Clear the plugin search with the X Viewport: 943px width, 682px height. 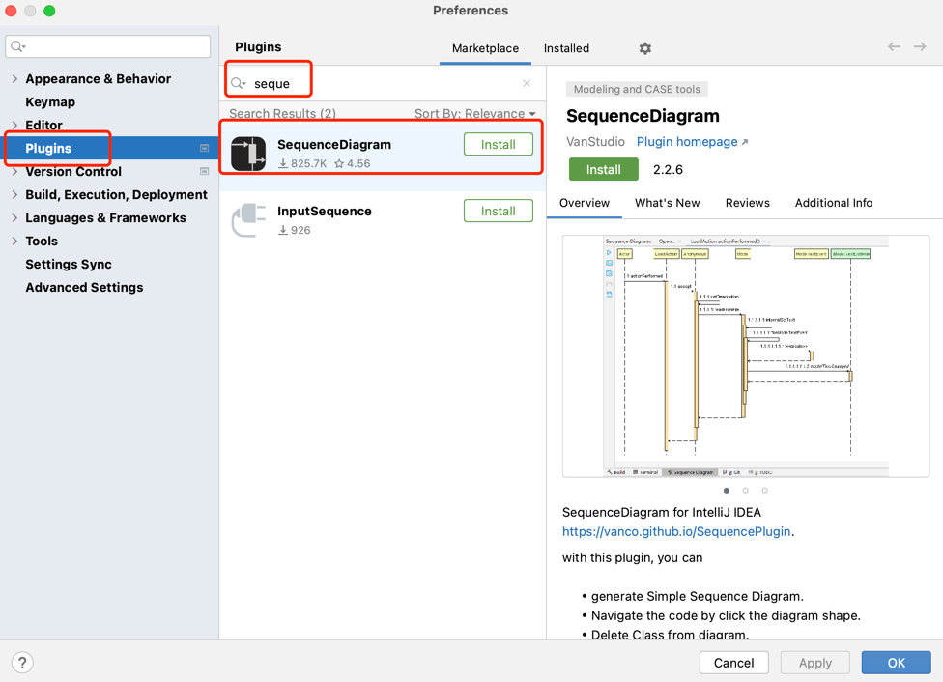point(527,83)
